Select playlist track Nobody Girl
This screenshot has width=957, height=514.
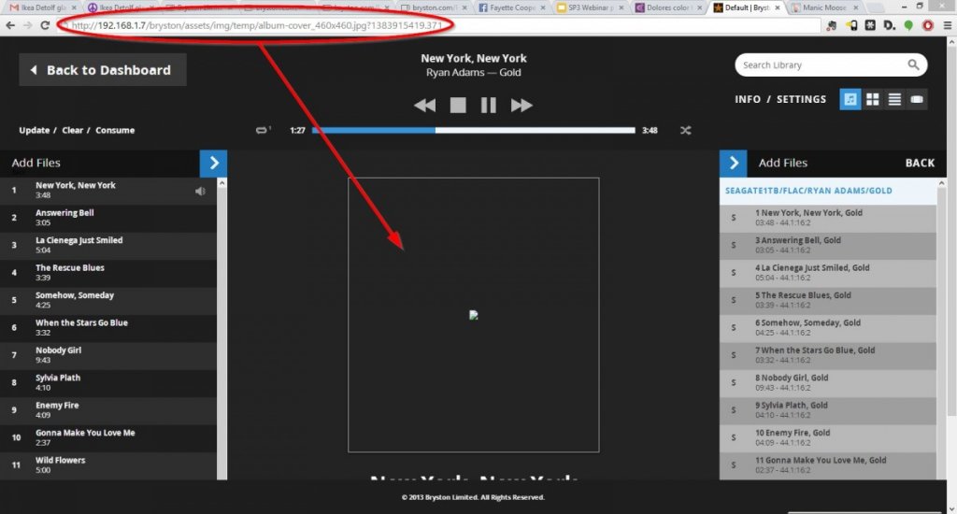[108, 355]
